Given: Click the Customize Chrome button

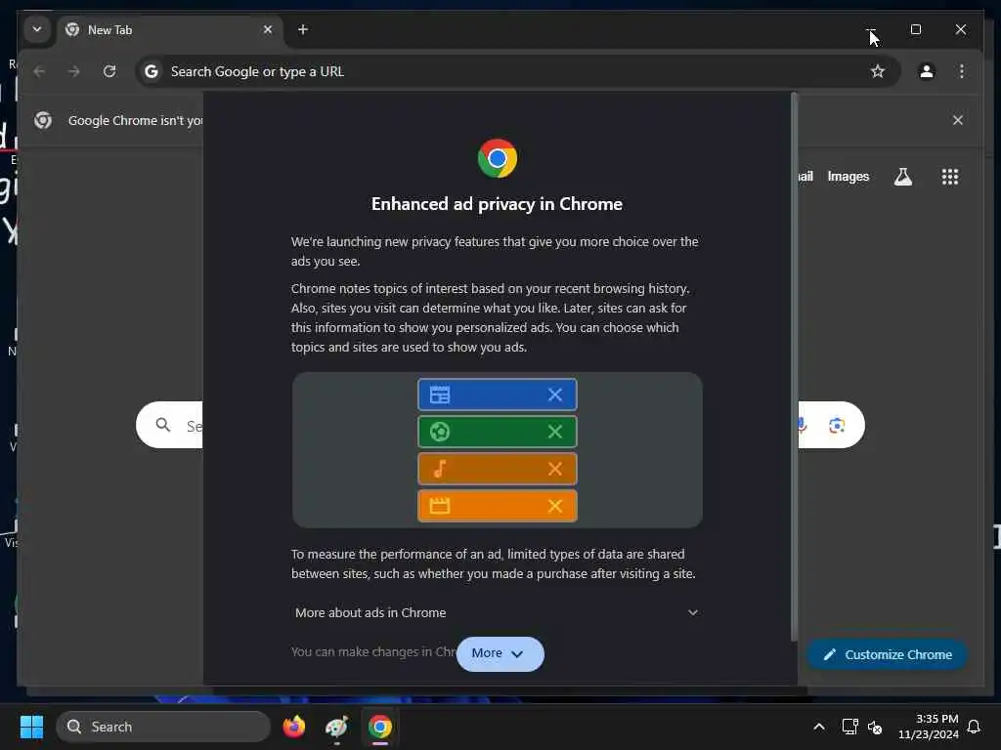Looking at the screenshot, I should point(887,654).
